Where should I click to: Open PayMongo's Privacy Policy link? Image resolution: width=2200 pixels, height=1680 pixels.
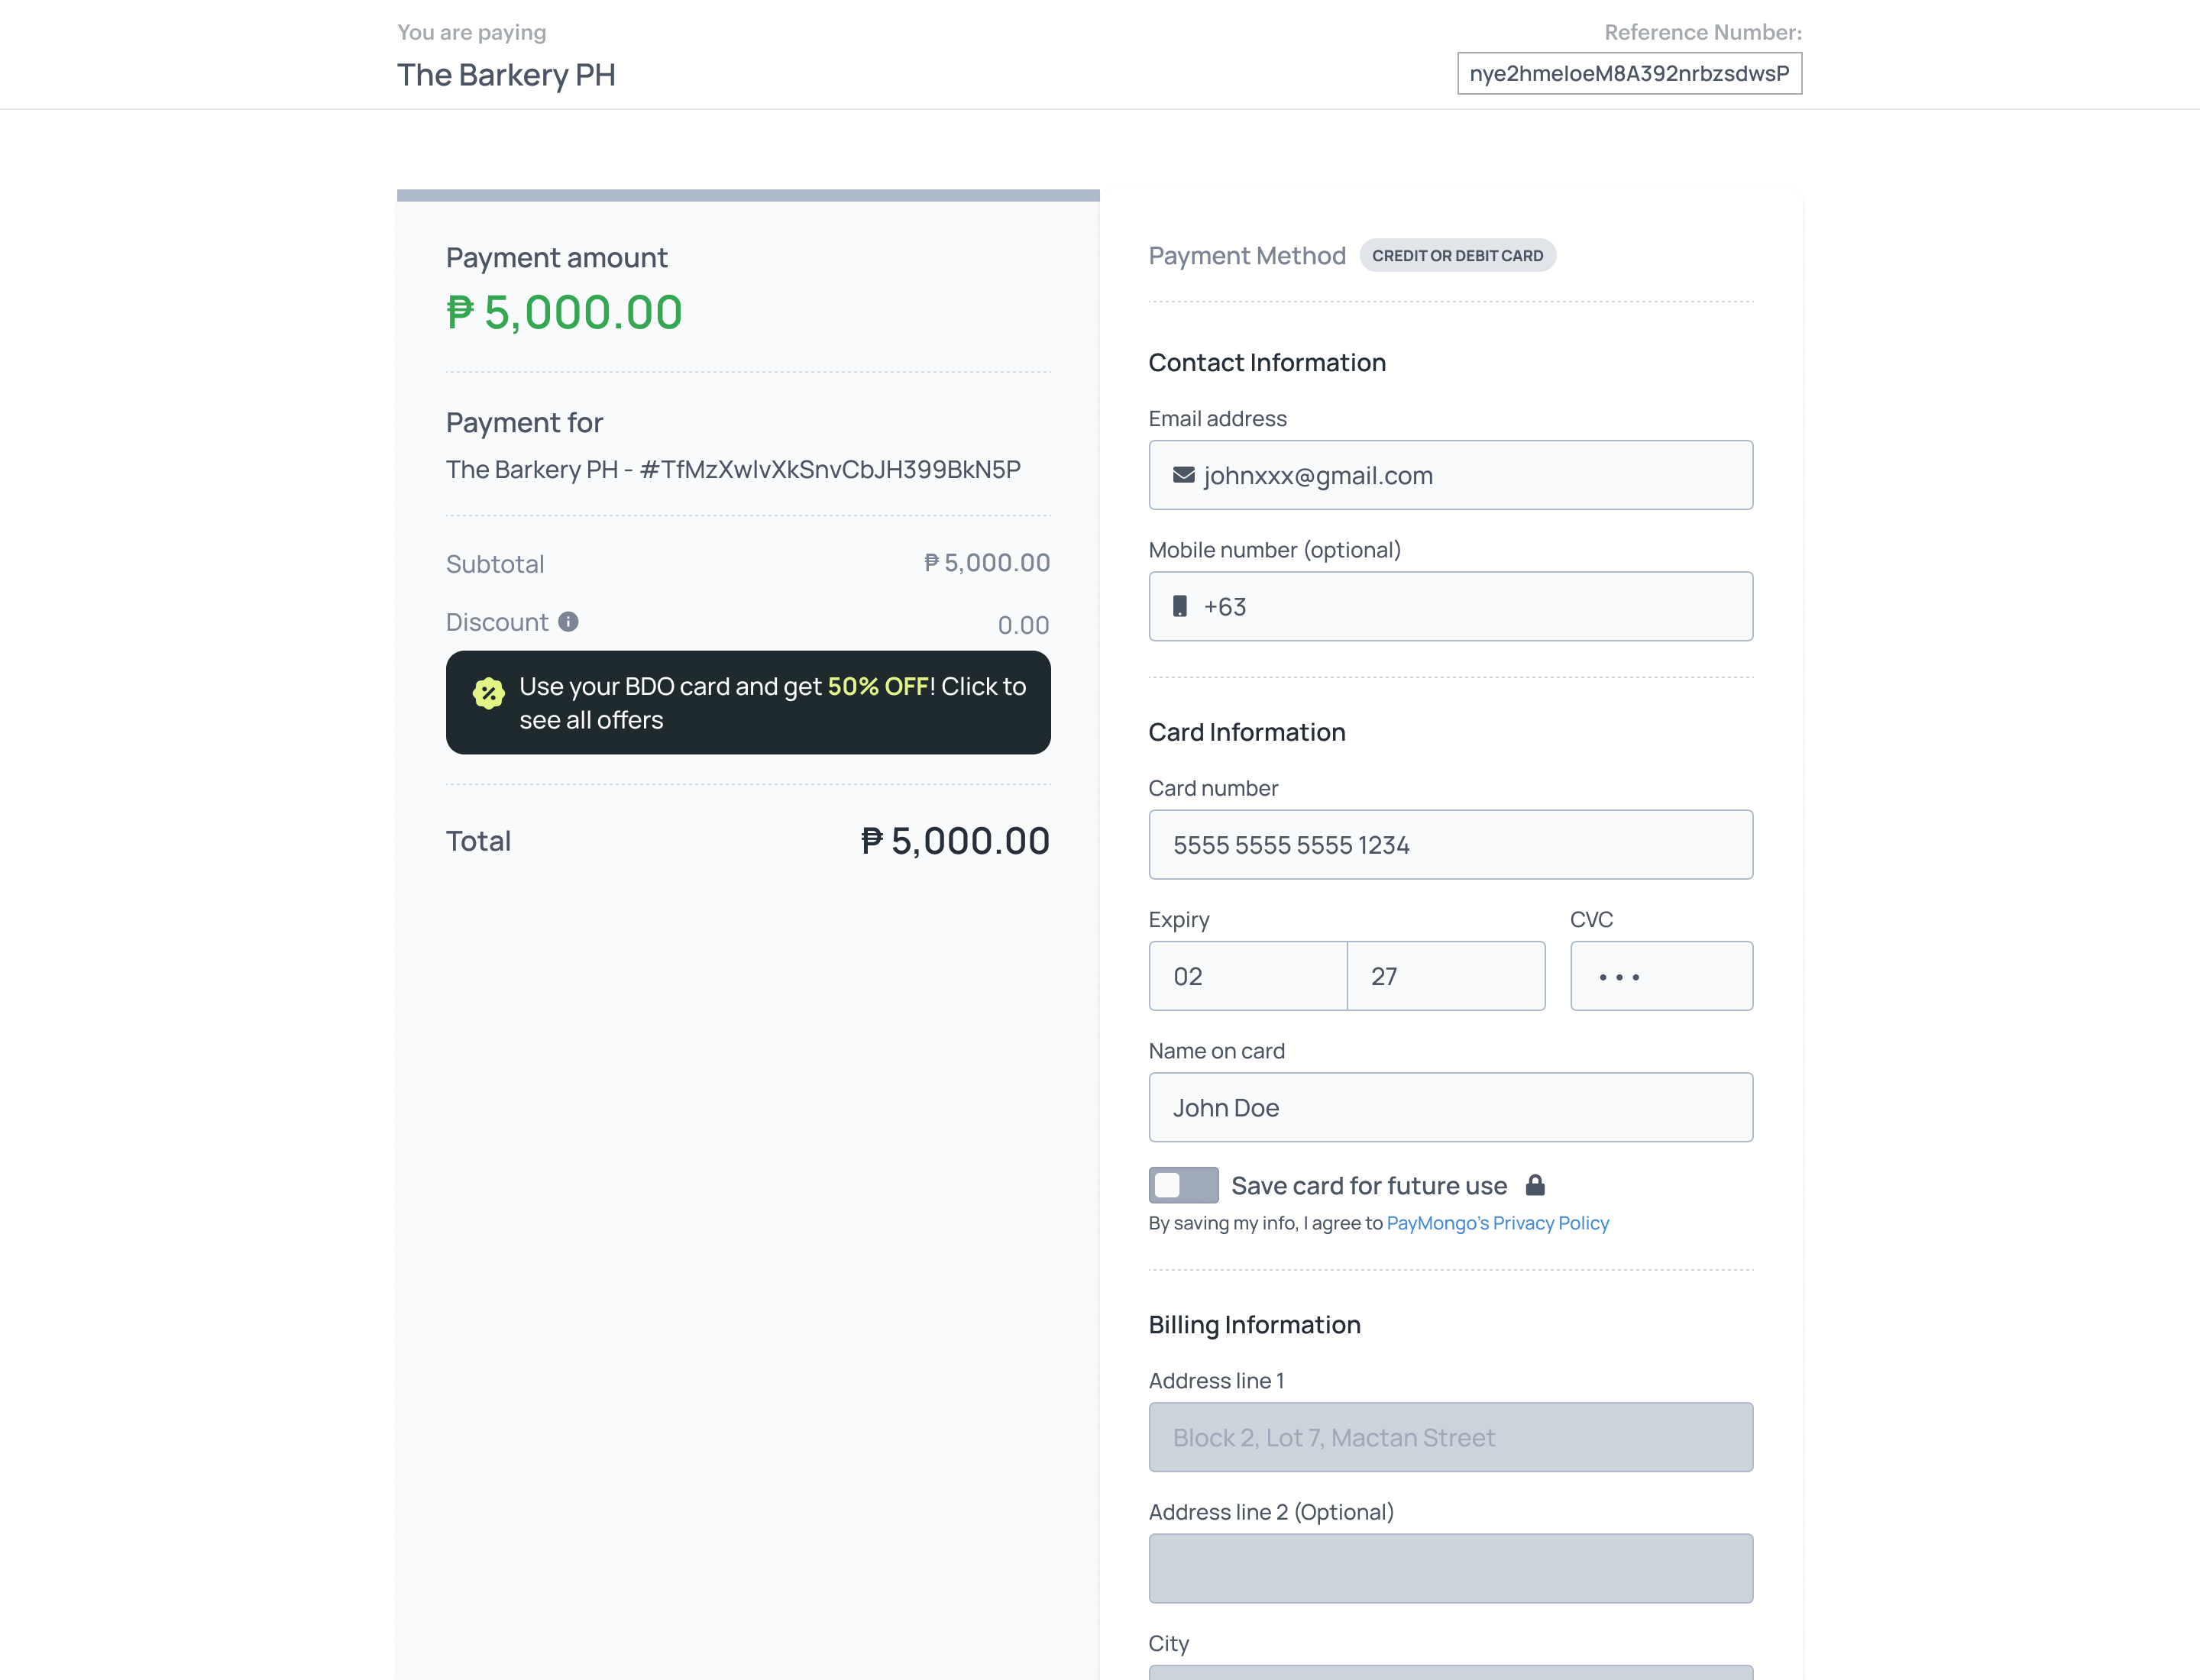pyautogui.click(x=1498, y=1223)
